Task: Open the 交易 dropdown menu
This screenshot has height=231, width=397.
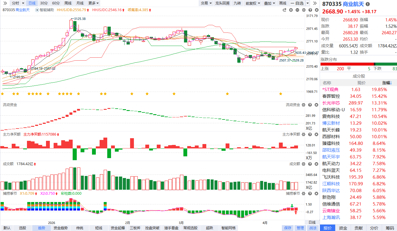Action: [x=206, y=3]
